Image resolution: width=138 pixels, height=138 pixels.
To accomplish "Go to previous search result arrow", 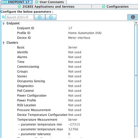I will click(x=40, y=17).
